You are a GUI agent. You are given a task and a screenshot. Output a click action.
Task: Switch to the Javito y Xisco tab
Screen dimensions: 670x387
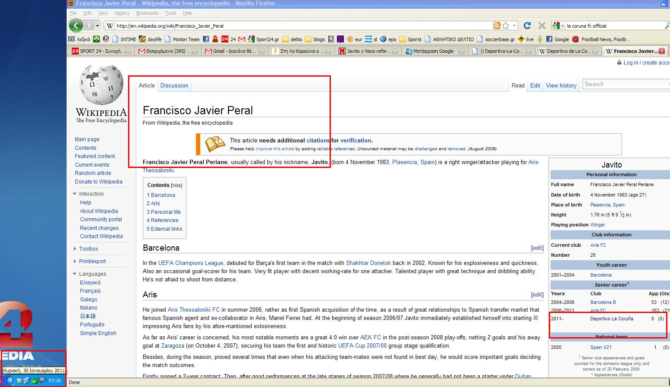pyautogui.click(x=368, y=51)
